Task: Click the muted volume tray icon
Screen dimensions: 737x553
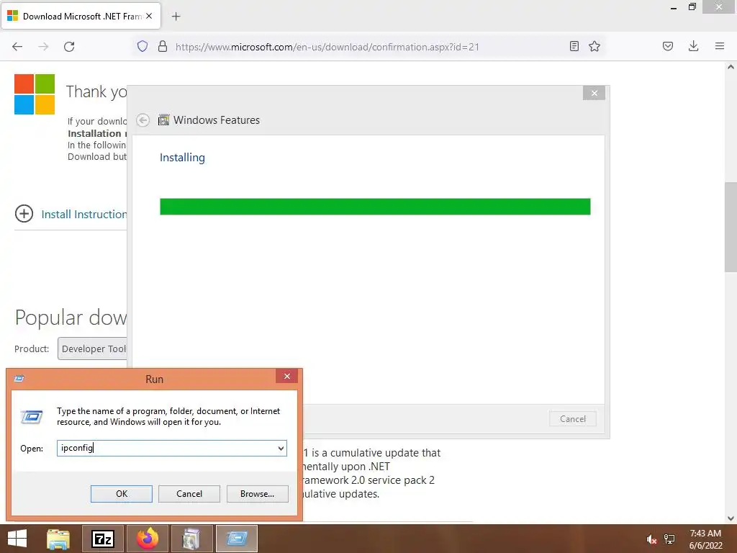Action: click(651, 540)
